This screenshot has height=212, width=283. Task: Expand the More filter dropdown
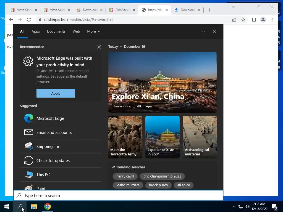(x=93, y=31)
